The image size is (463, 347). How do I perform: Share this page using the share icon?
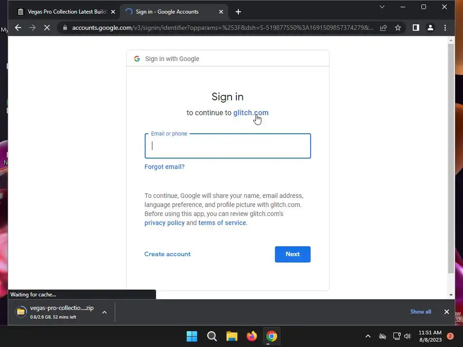[x=383, y=28]
